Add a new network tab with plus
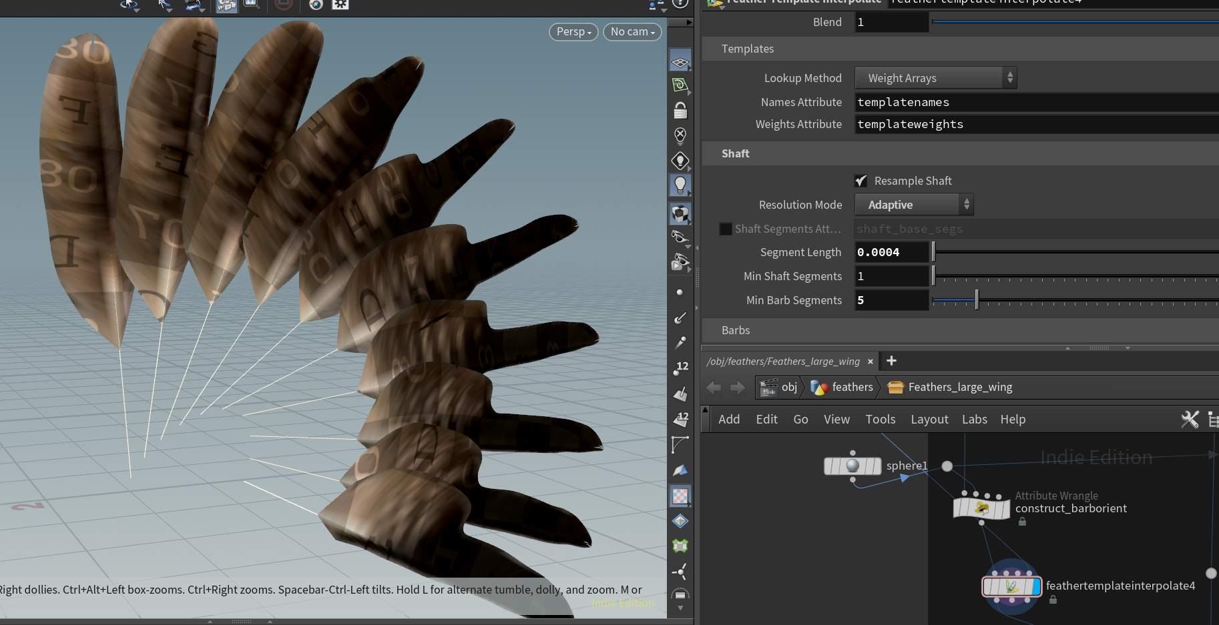 pyautogui.click(x=891, y=361)
